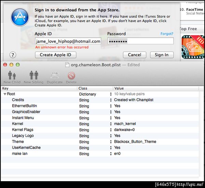The height and width of the screenshot is (188, 205).
Task: Collapse the Root disclosure triangle
Action: 5,94
